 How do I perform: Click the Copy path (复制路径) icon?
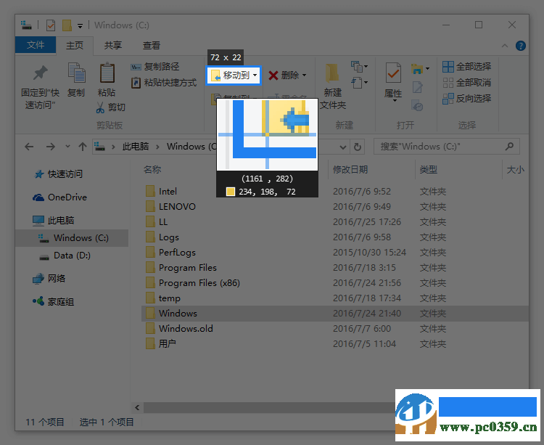(x=136, y=67)
